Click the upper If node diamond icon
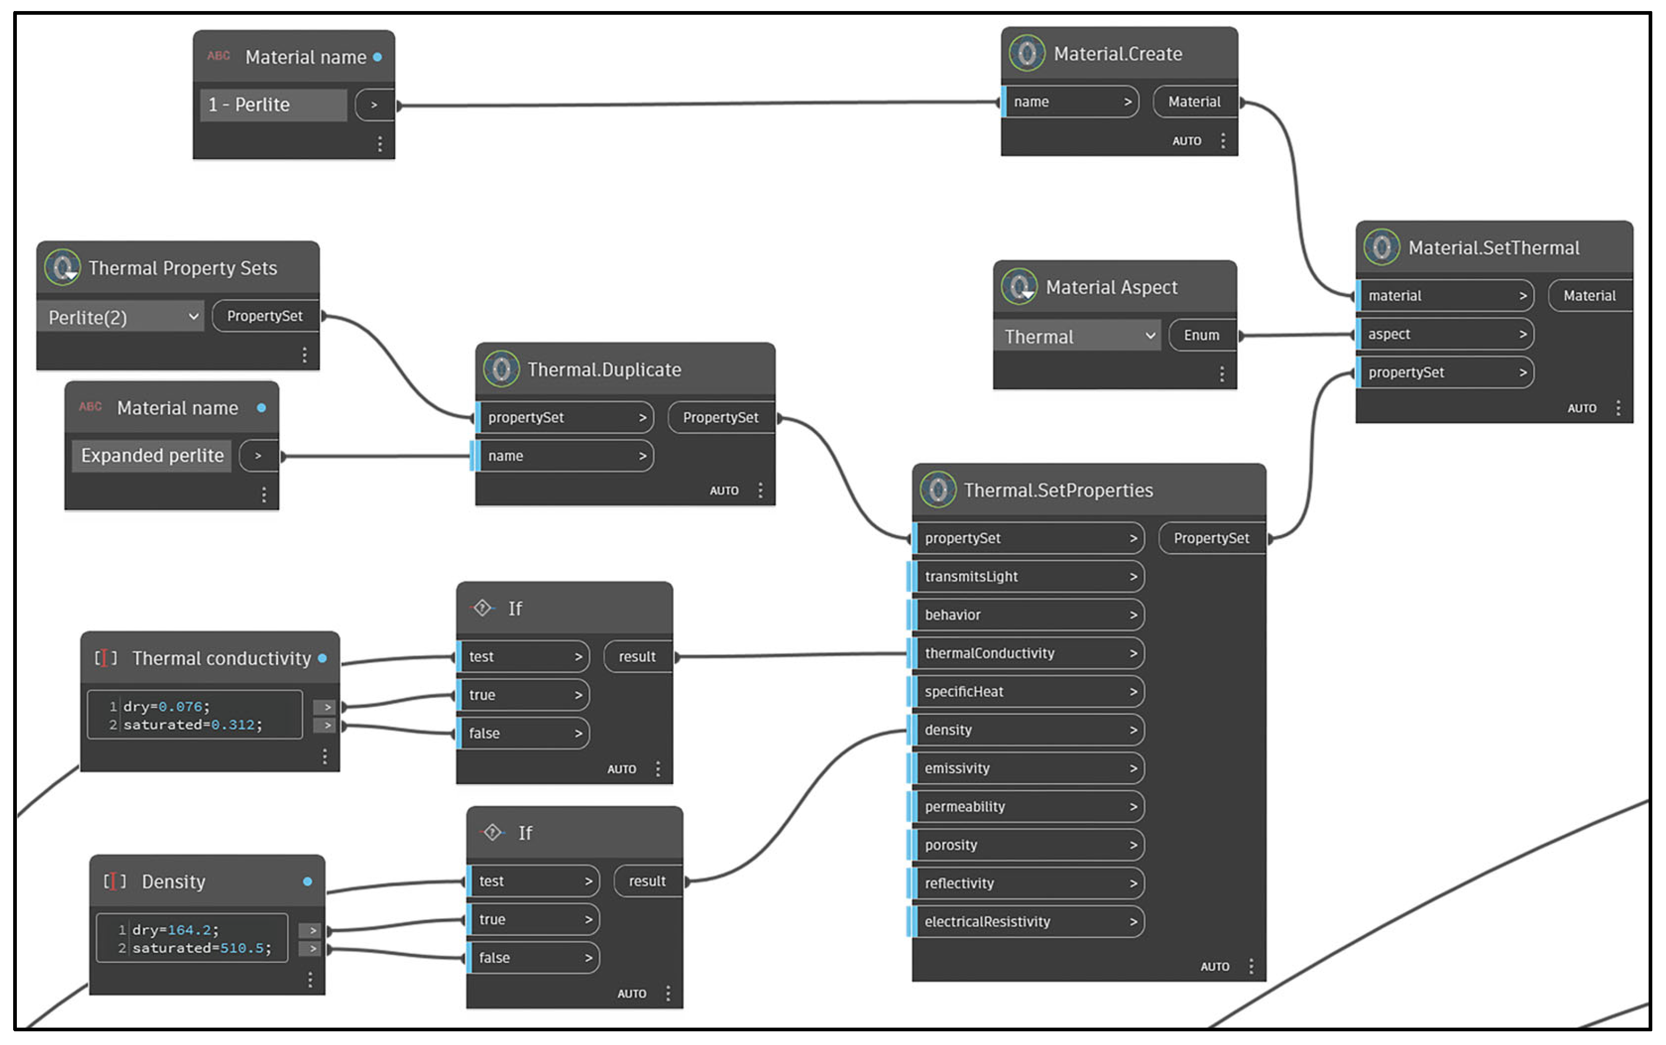 pyautogui.click(x=482, y=608)
